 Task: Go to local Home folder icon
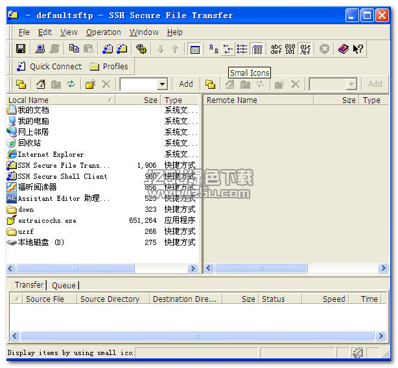tap(41, 84)
